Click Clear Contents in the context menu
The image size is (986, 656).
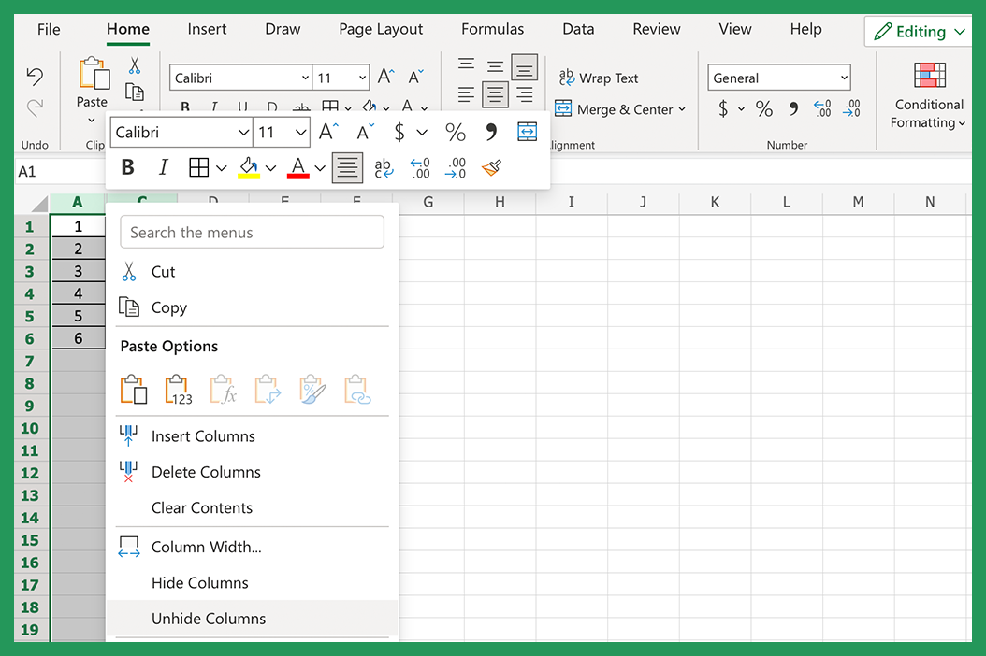click(200, 507)
